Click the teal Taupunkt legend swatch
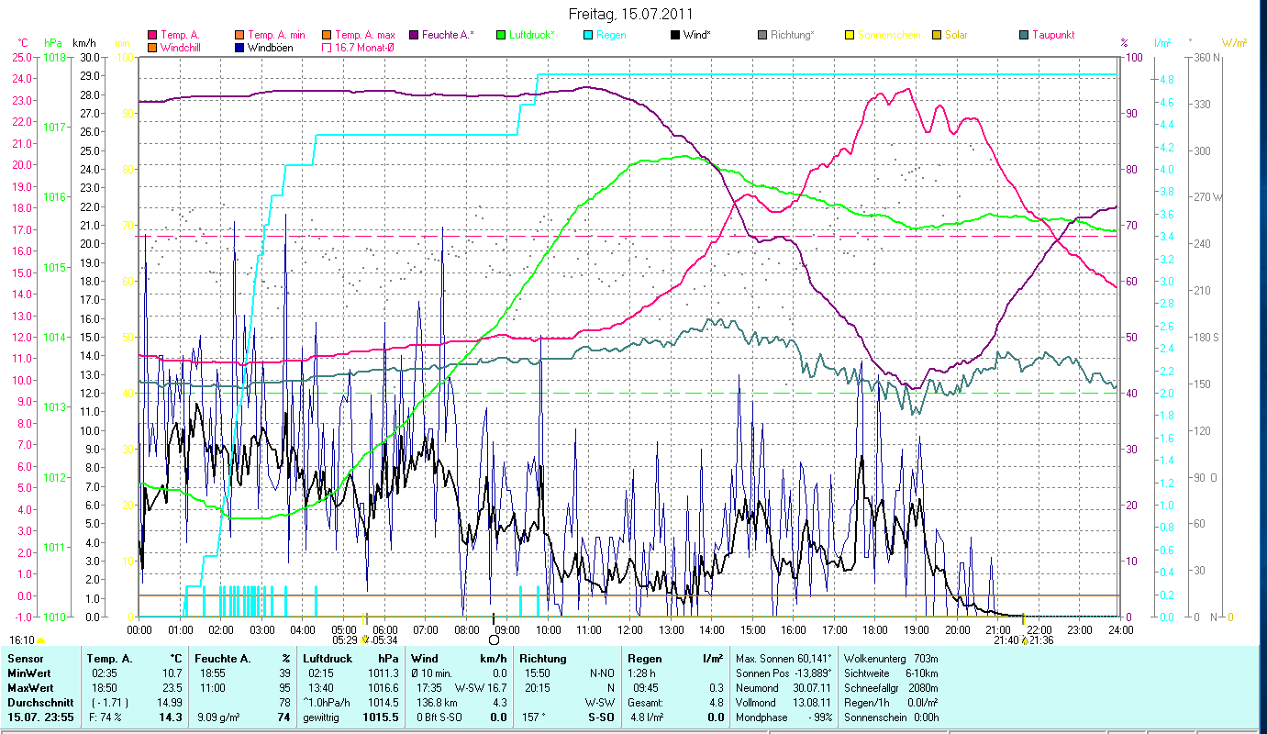 [1024, 35]
